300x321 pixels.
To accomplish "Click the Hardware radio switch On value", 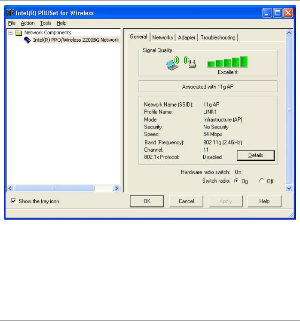I will coord(238,172).
